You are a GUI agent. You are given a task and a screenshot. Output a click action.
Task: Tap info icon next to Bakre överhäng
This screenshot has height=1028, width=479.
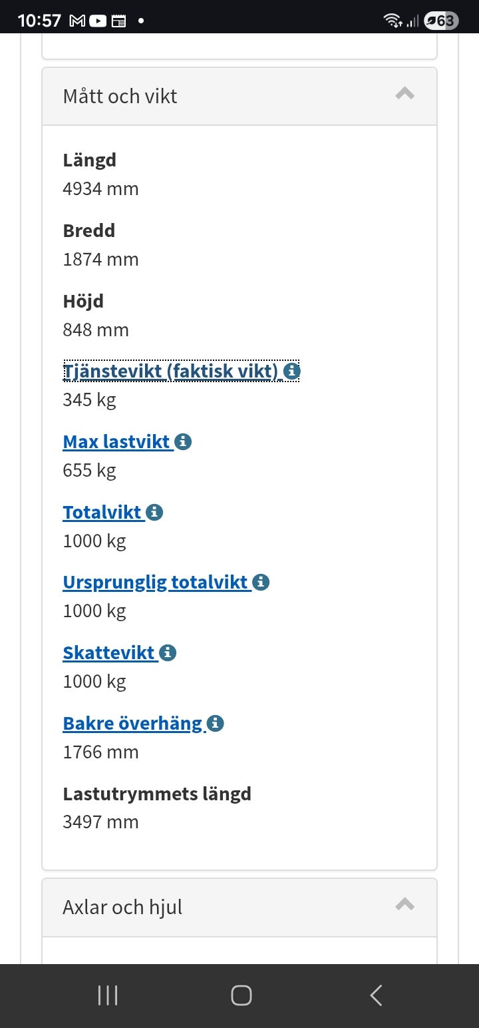(215, 724)
